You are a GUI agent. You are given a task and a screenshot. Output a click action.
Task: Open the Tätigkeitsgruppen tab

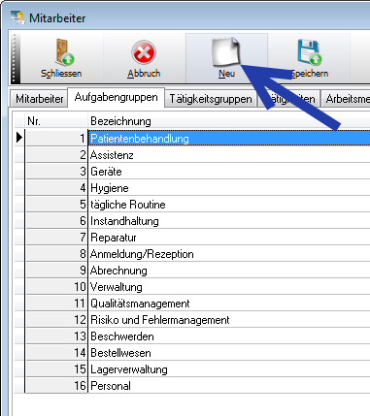211,99
